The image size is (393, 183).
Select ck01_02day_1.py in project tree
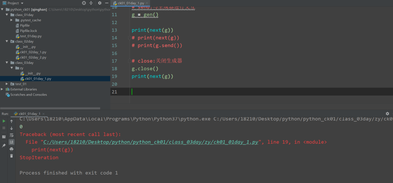33,52
